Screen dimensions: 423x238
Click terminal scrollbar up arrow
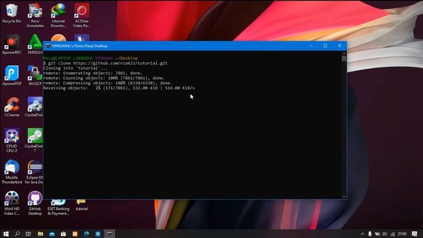click(344, 54)
